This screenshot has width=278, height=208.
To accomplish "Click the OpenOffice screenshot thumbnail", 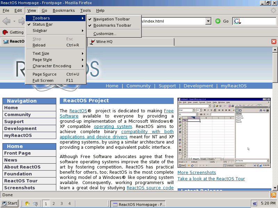I will tap(224, 133).
